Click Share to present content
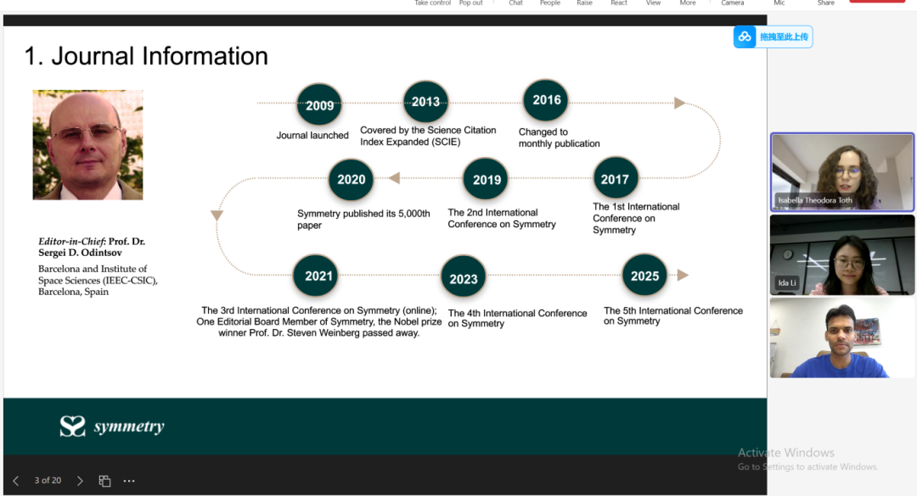Screen dimensions: 917x496 [x=825, y=3]
